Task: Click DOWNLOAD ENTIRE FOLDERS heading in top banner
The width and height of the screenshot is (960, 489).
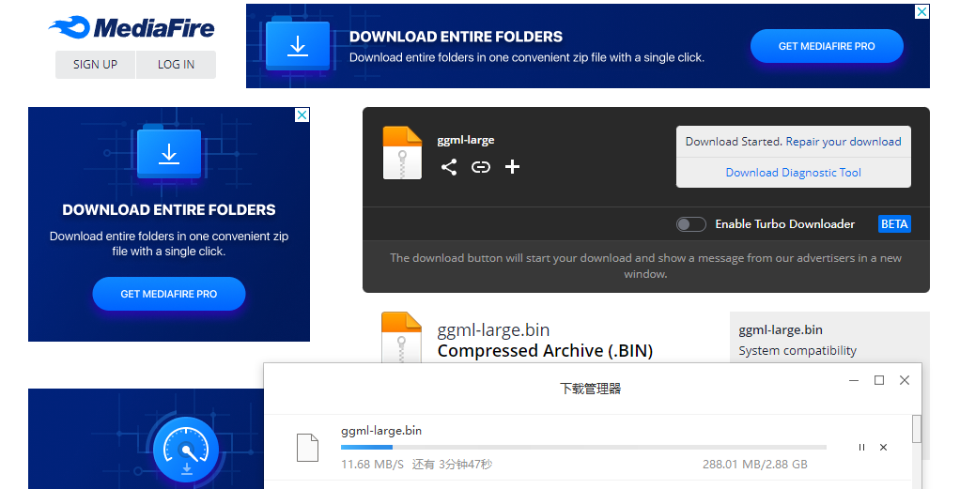Action: click(x=456, y=37)
